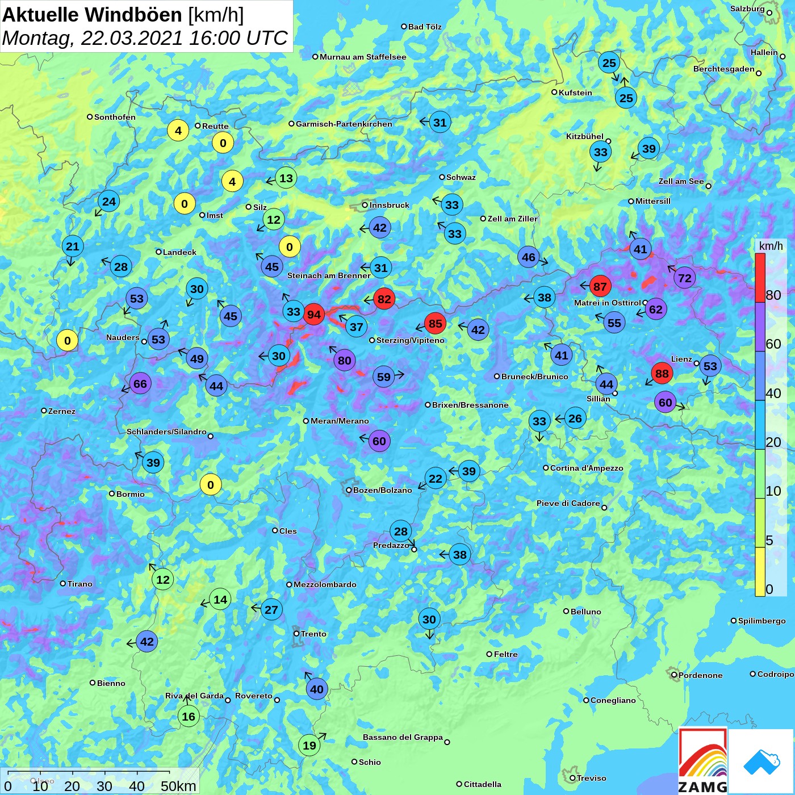Click the 21 gust station marker
Image resolution: width=795 pixels, height=795 pixels.
pos(73,246)
